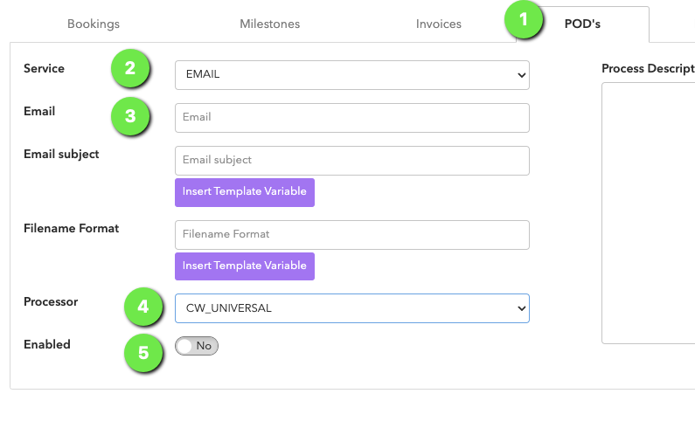The height and width of the screenshot is (435, 695).
Task: Click the green number 4 badge
Action: click(x=143, y=307)
